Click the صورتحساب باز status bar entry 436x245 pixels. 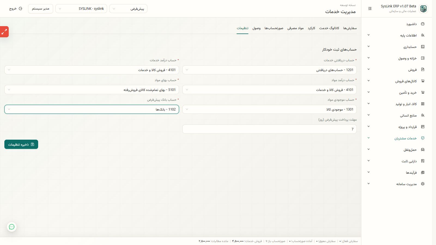(275, 241)
